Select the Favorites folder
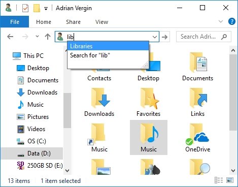The image size is (238, 187). pyautogui.click(x=149, y=103)
